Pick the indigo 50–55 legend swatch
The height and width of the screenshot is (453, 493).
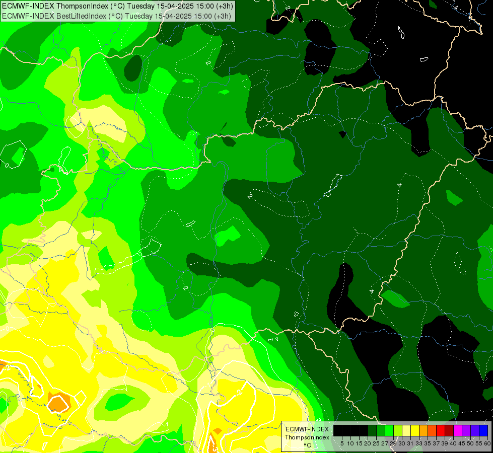475,430
